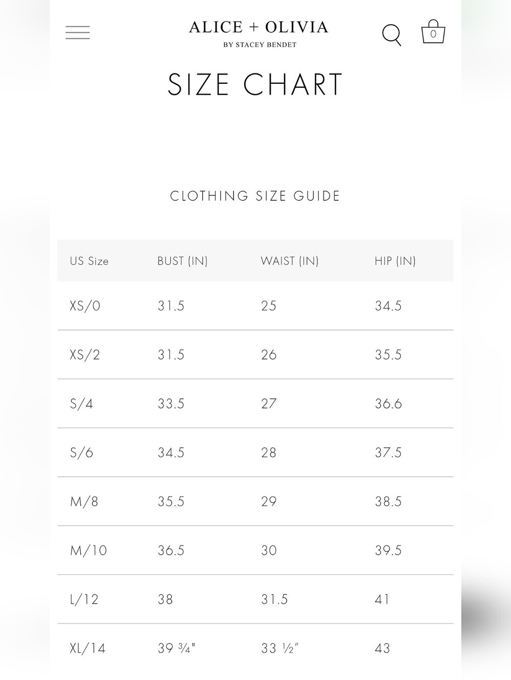
Task: Click the HIP (IN) column header
Action: tap(395, 261)
